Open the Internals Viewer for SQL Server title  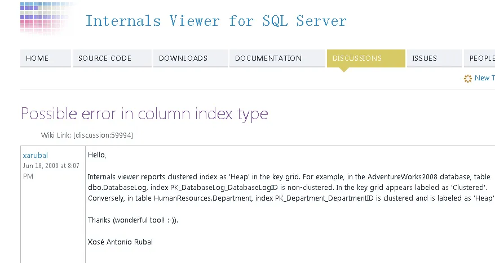point(215,21)
